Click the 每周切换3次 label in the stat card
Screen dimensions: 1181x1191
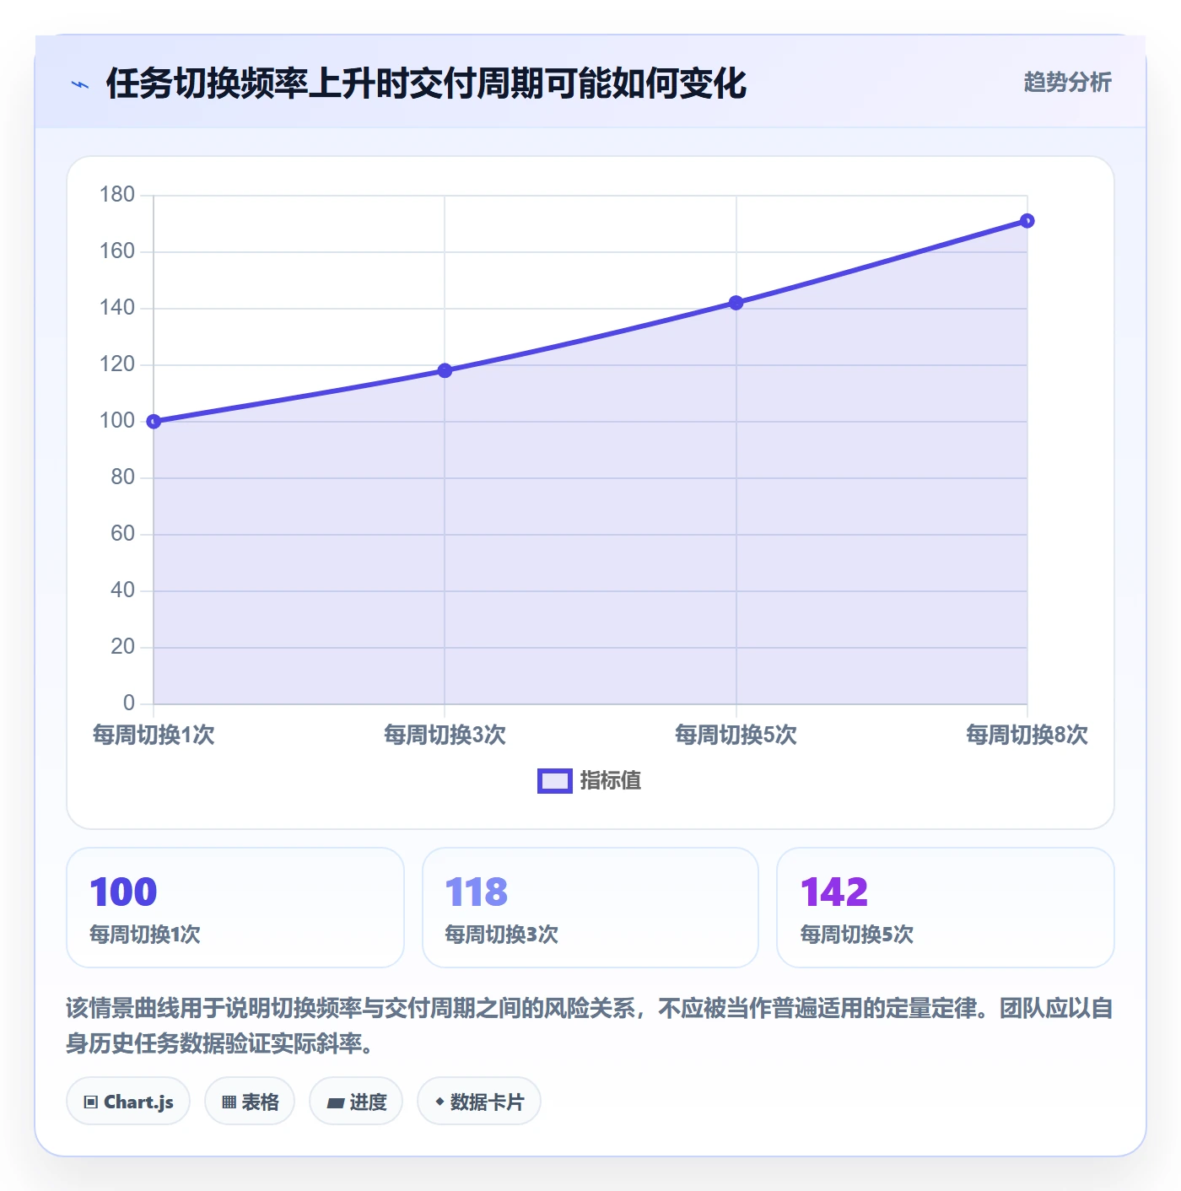501,935
